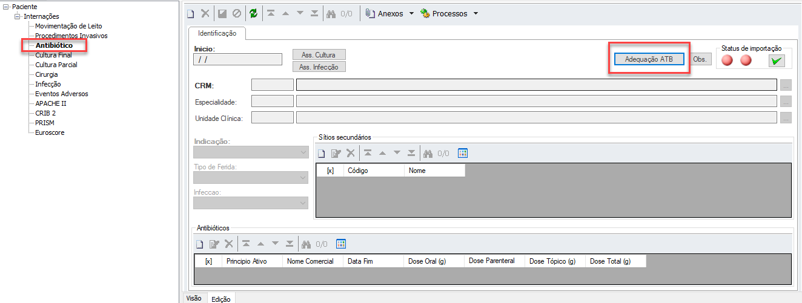Jump to last row in Antibióticos grid
This screenshot has height=303, width=802.
(x=290, y=244)
